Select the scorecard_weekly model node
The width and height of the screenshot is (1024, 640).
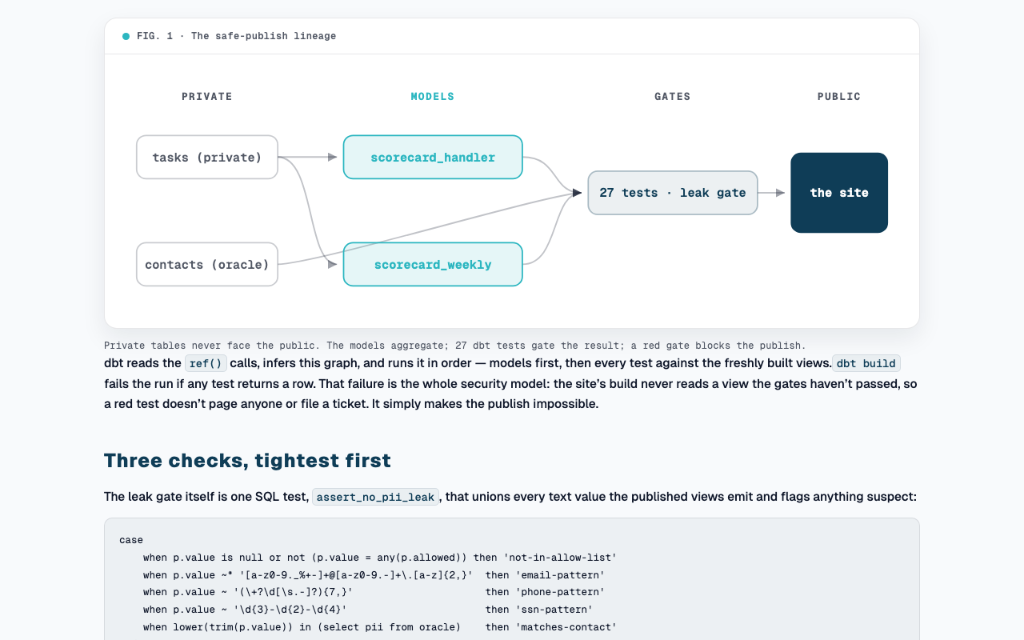433,264
